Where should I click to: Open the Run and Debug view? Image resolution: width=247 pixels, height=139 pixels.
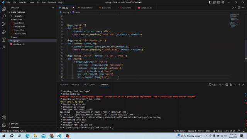coord(4,32)
